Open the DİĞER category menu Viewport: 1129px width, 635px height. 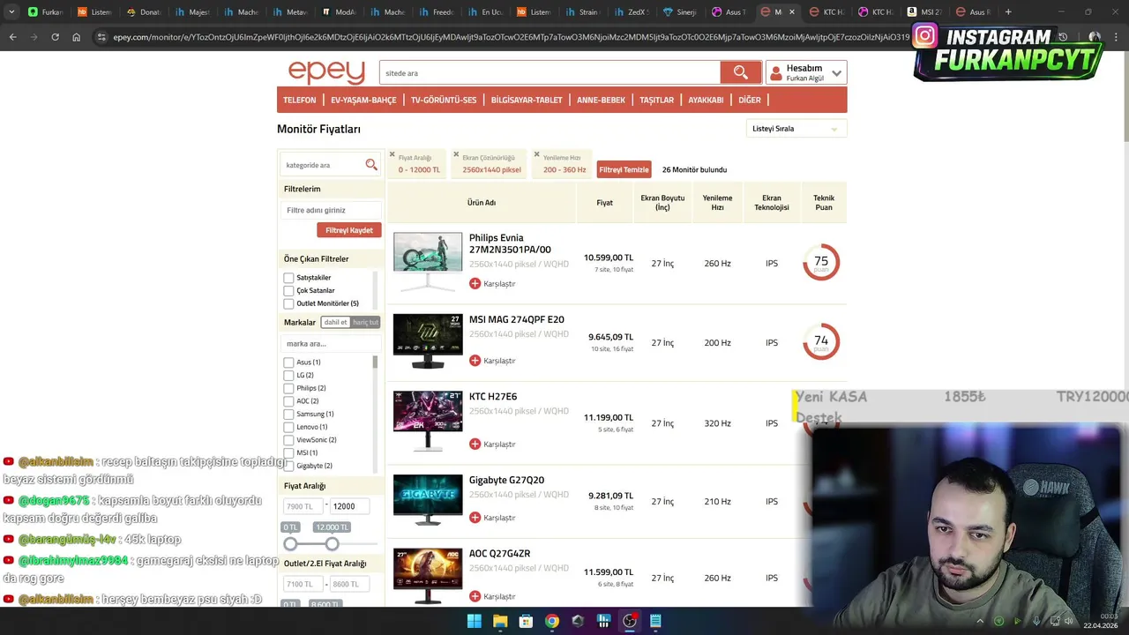click(750, 100)
